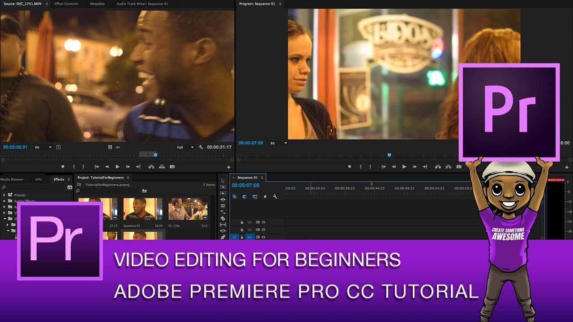This screenshot has width=573, height=322.
Task: Toggle lock on track V3
Action: coord(242,222)
